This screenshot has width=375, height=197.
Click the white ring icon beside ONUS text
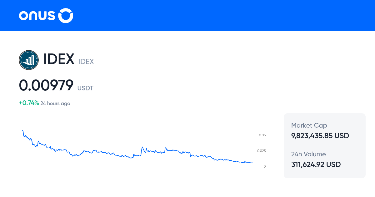tap(65, 15)
